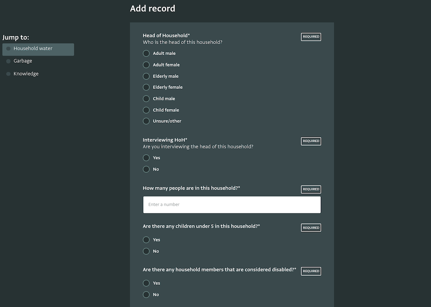The height and width of the screenshot is (307, 431).
Task: Jump to Household water section
Action: click(38, 49)
